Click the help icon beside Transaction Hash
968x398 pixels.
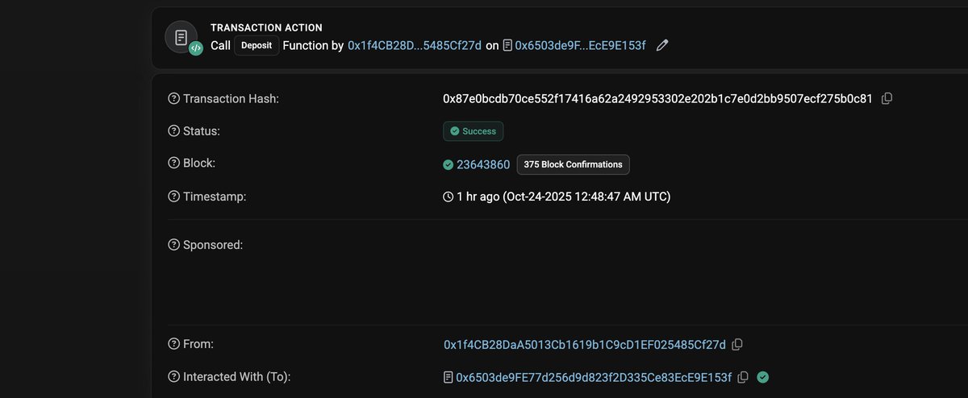tap(173, 98)
